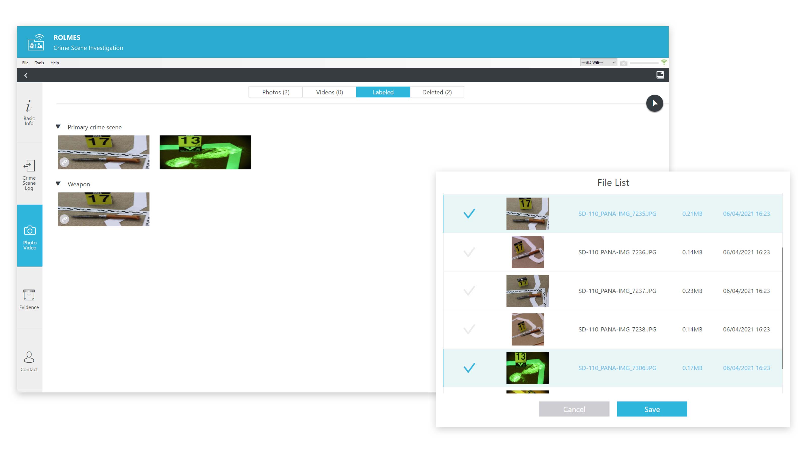The height and width of the screenshot is (454, 808).
Task: Open the SD Wifi dropdown
Action: coord(598,62)
